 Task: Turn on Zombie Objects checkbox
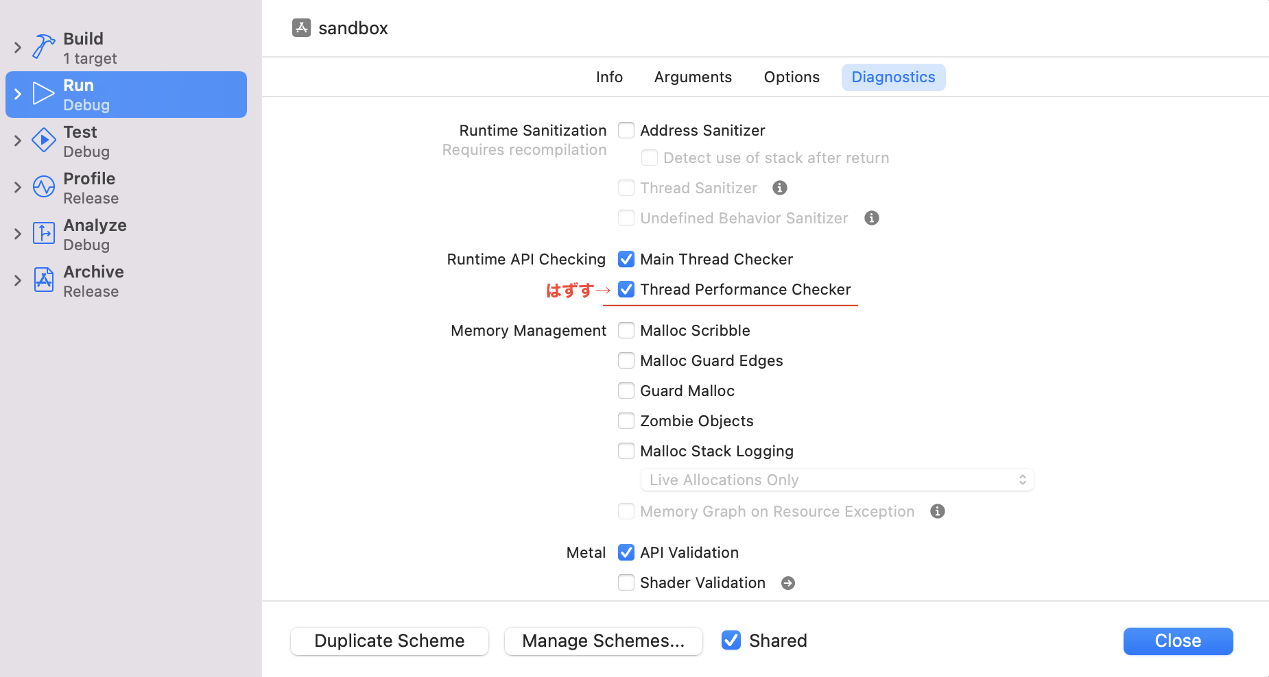pos(626,421)
